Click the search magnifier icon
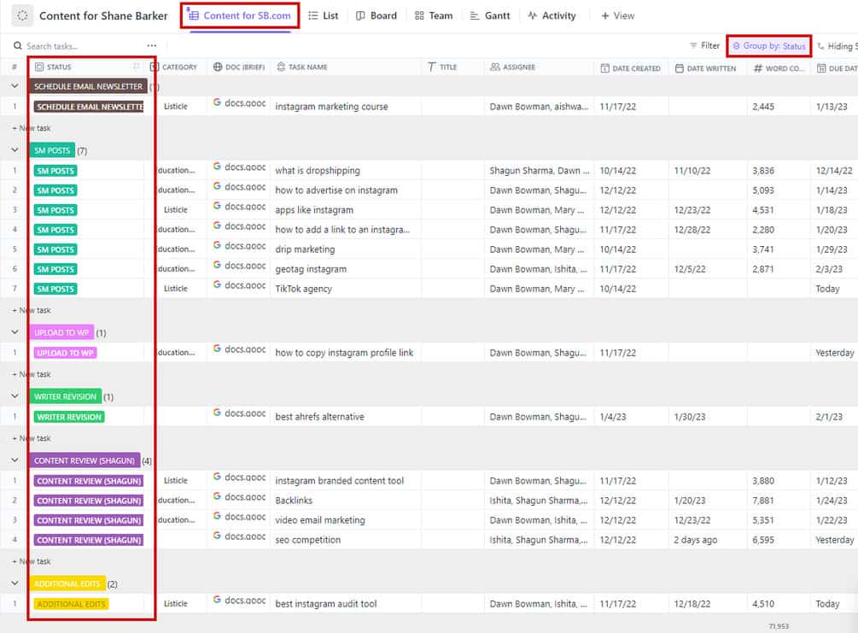 (18, 46)
